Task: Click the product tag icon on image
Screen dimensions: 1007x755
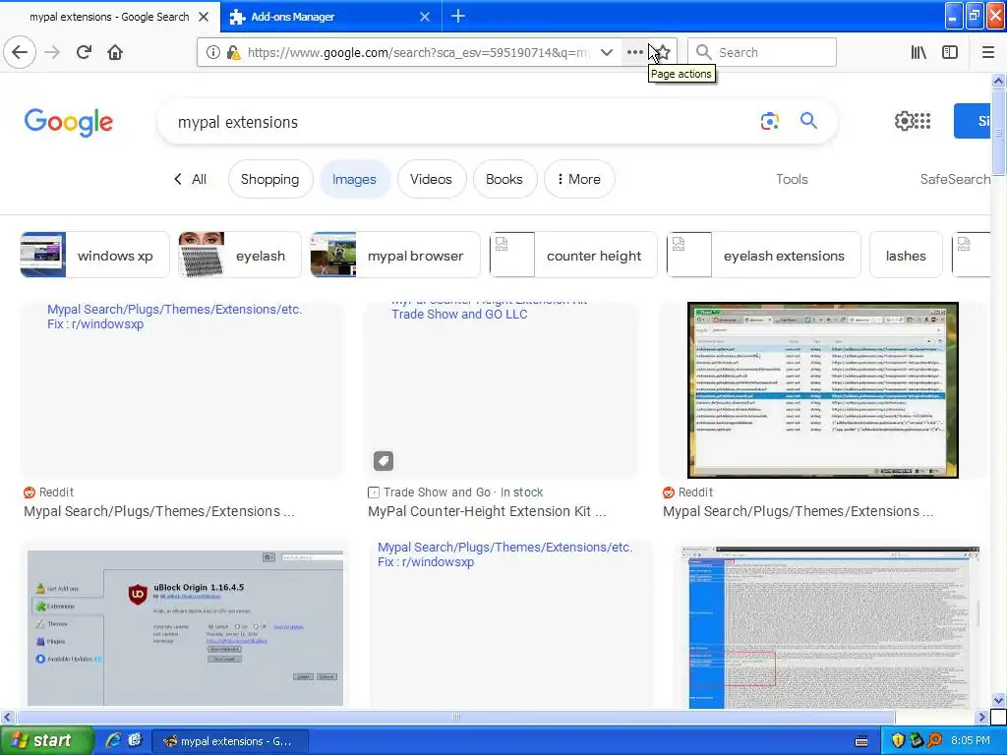Action: tap(384, 460)
